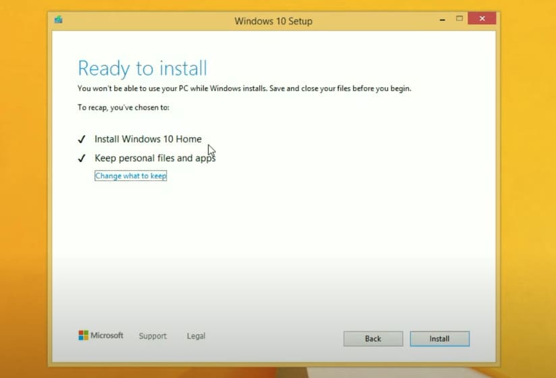Click the Ready to install heading

[142, 68]
